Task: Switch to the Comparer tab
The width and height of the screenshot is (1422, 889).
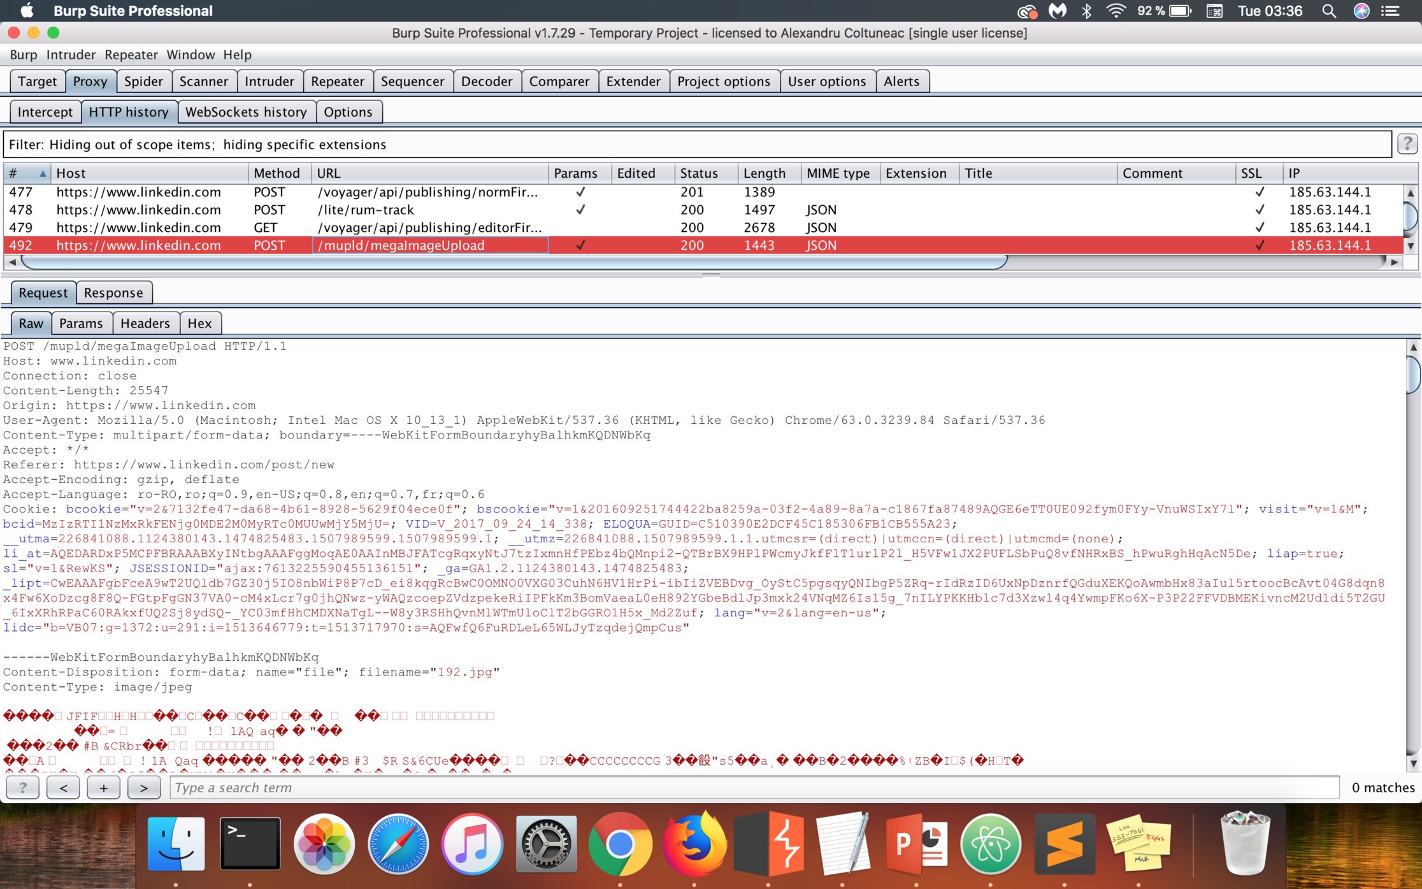Action: pos(559,82)
